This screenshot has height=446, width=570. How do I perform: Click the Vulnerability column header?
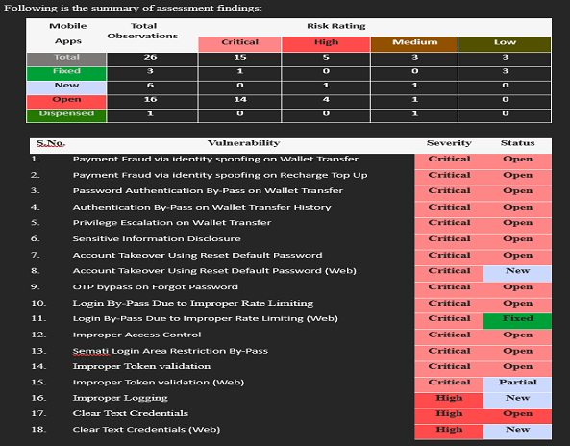tap(243, 143)
